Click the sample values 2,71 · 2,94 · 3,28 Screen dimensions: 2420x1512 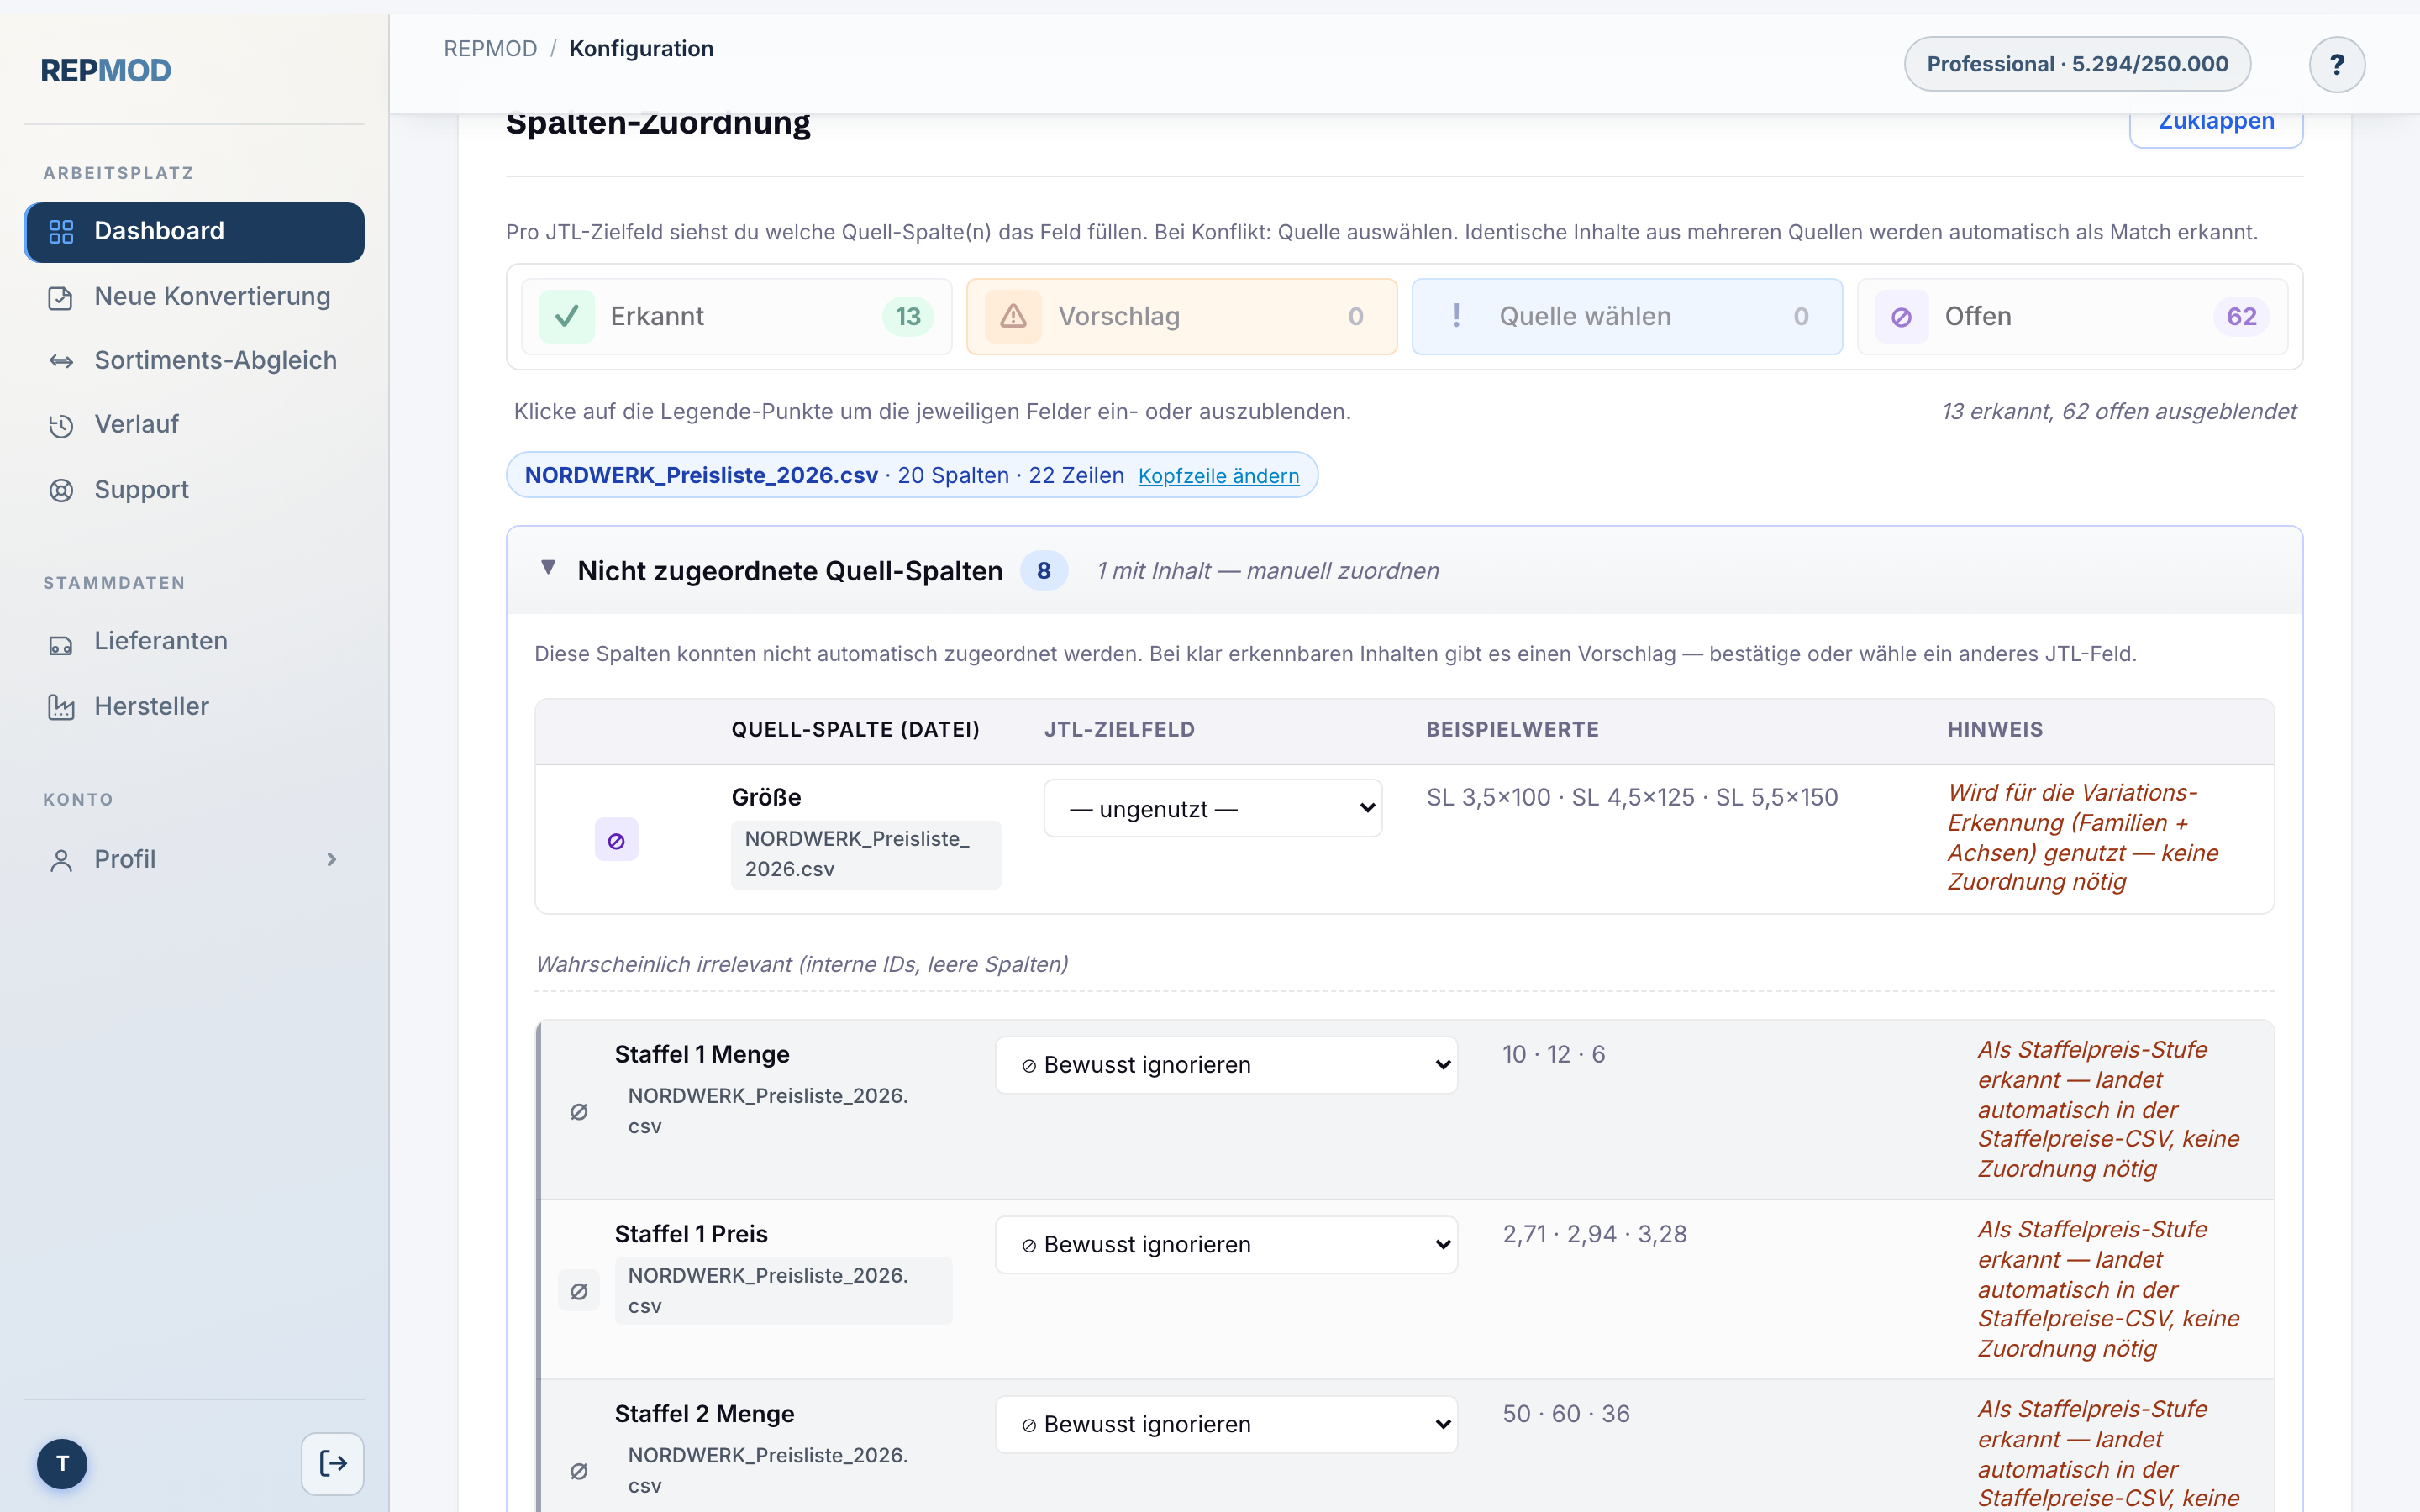1595,1235
